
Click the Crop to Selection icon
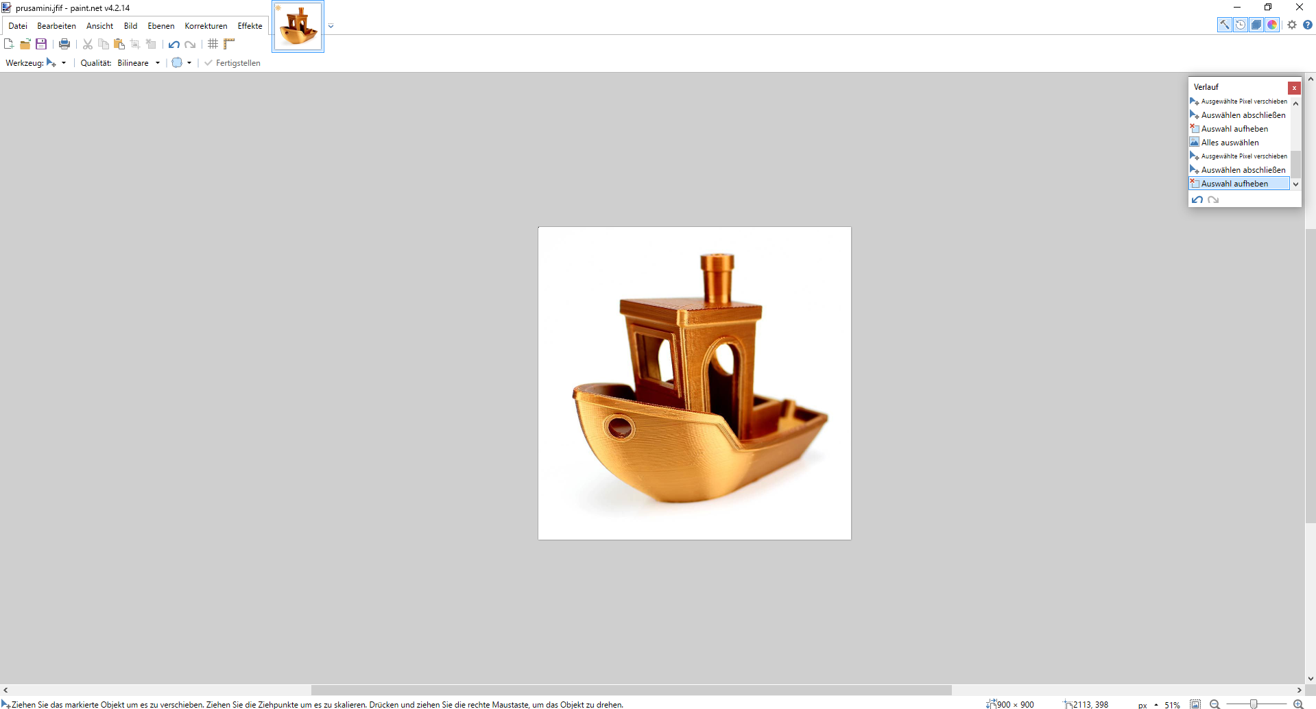(x=135, y=44)
